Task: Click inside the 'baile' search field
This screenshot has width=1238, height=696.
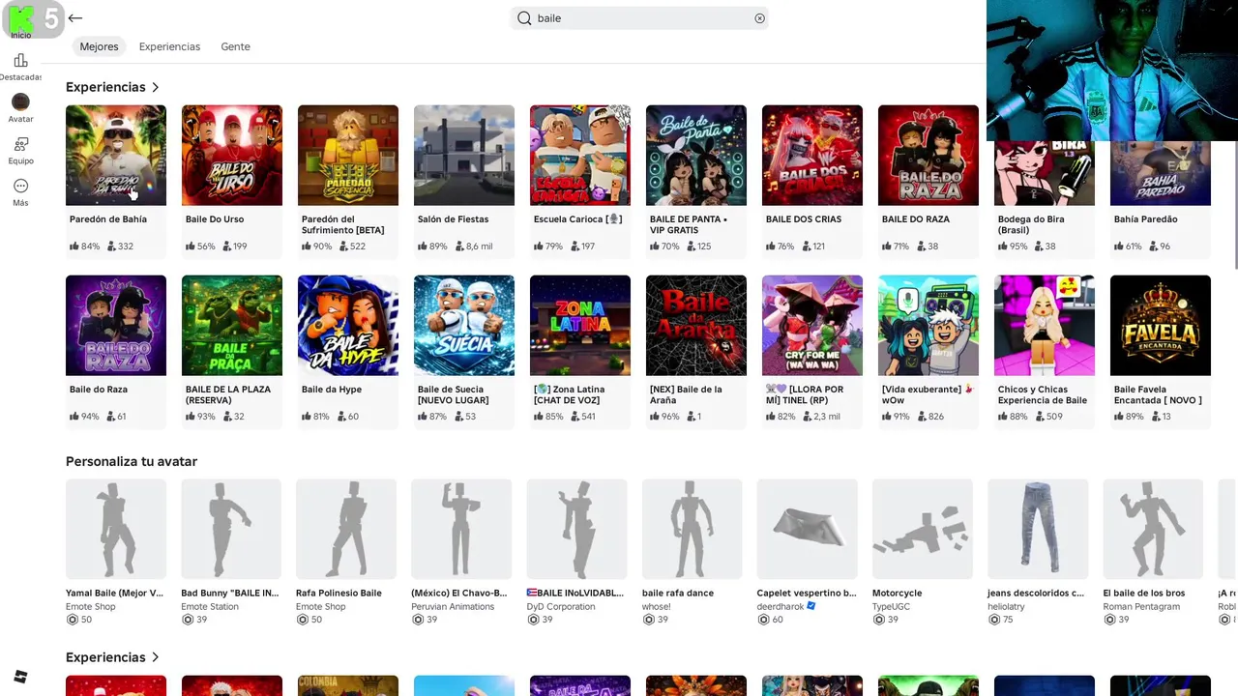Action: tap(639, 18)
